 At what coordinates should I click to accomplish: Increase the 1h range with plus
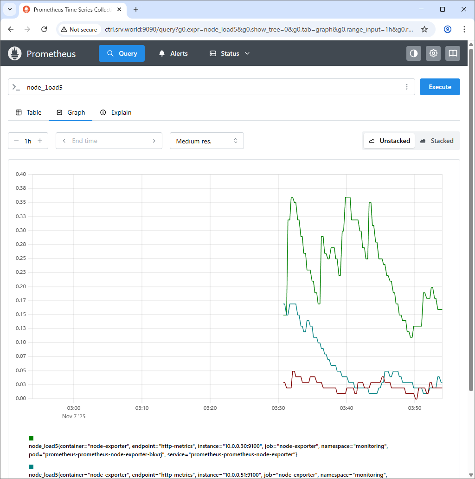coord(40,141)
